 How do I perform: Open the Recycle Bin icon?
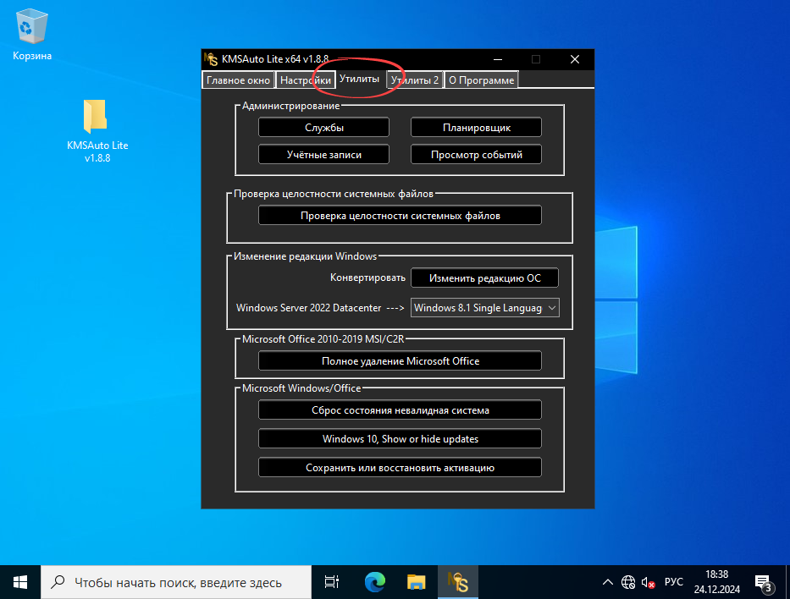point(30,25)
